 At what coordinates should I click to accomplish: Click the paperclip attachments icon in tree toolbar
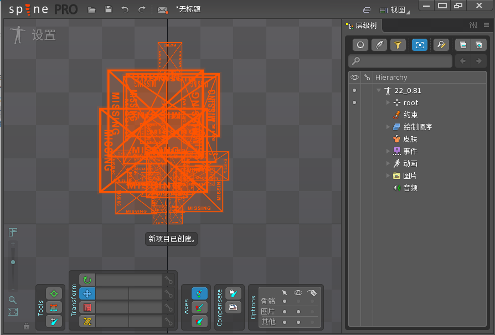point(379,45)
